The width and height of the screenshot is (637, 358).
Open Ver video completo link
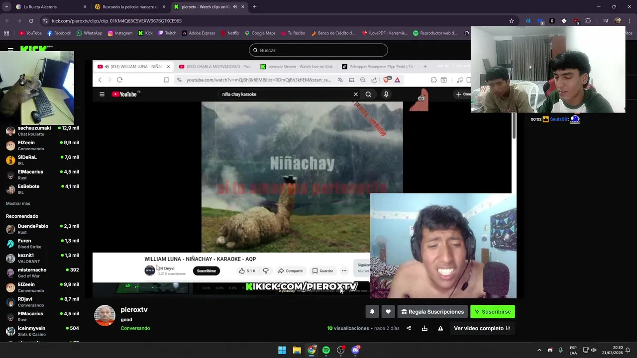482,328
